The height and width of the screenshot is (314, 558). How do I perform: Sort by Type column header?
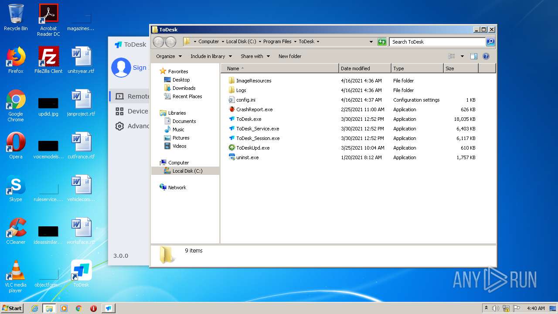[417, 68]
